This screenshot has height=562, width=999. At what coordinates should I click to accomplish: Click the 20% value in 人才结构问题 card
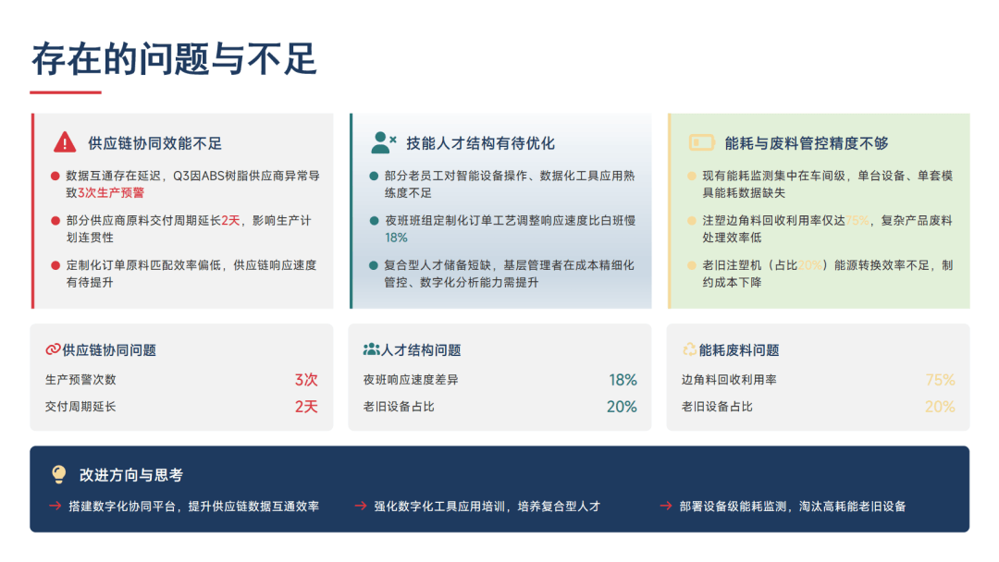(622, 407)
